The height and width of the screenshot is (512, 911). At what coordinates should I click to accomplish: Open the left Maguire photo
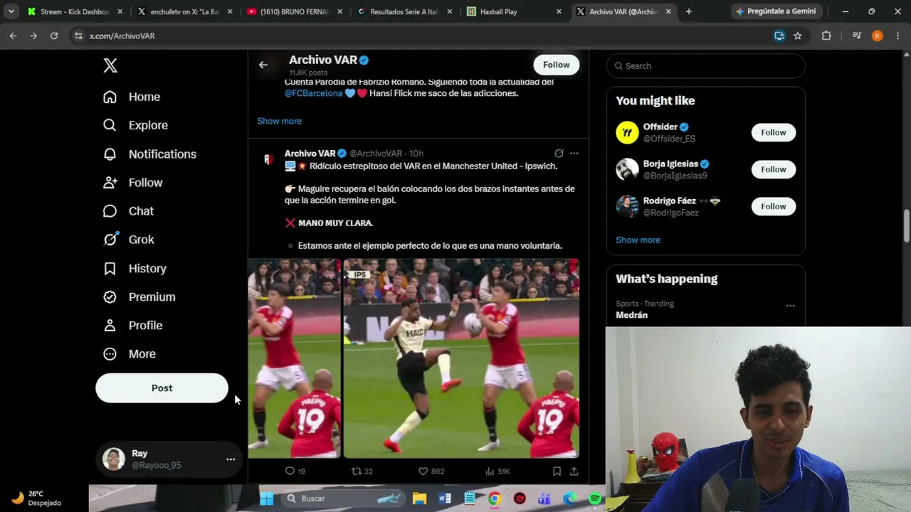[294, 358]
